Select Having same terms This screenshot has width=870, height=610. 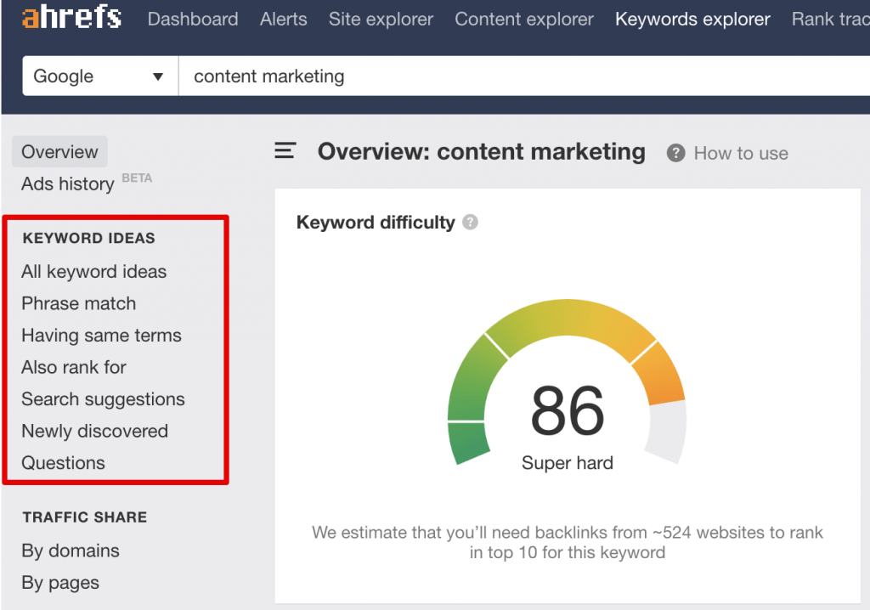[101, 335]
